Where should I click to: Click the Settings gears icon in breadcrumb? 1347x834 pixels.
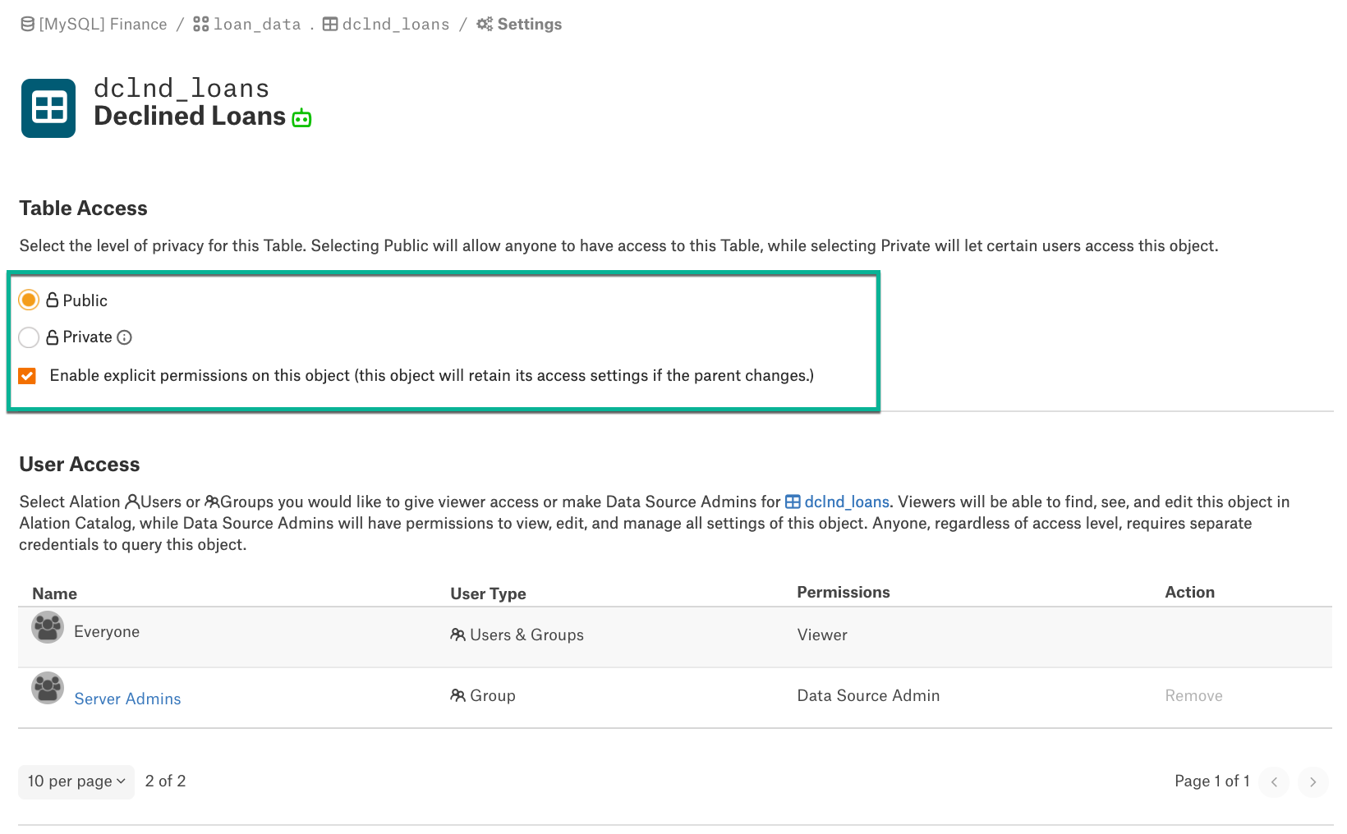485,24
